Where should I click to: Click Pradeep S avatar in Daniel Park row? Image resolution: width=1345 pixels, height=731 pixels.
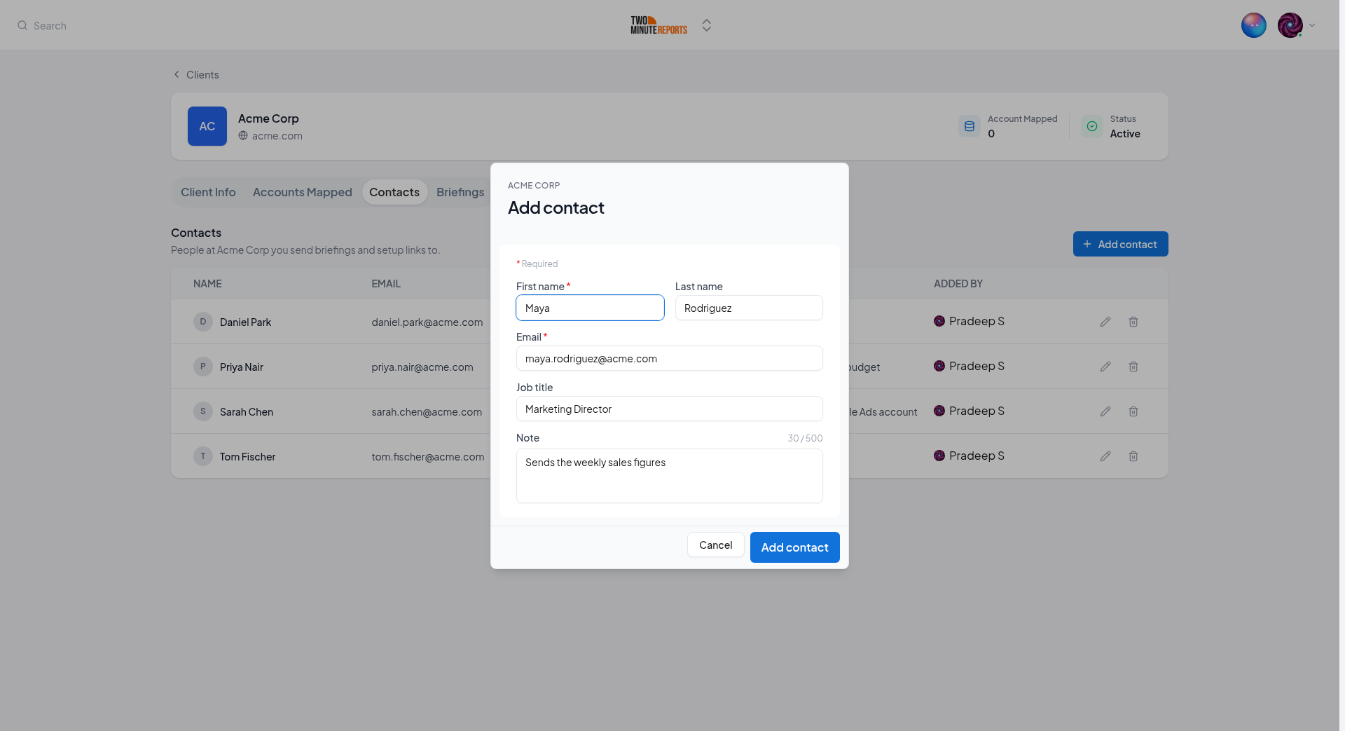[939, 321]
